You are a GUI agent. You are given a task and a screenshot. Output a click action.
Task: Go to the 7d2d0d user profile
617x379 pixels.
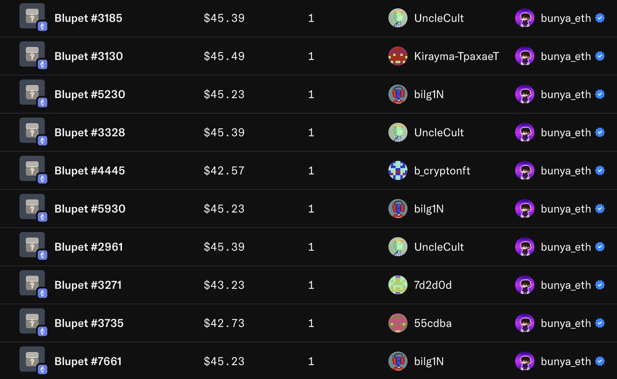433,285
